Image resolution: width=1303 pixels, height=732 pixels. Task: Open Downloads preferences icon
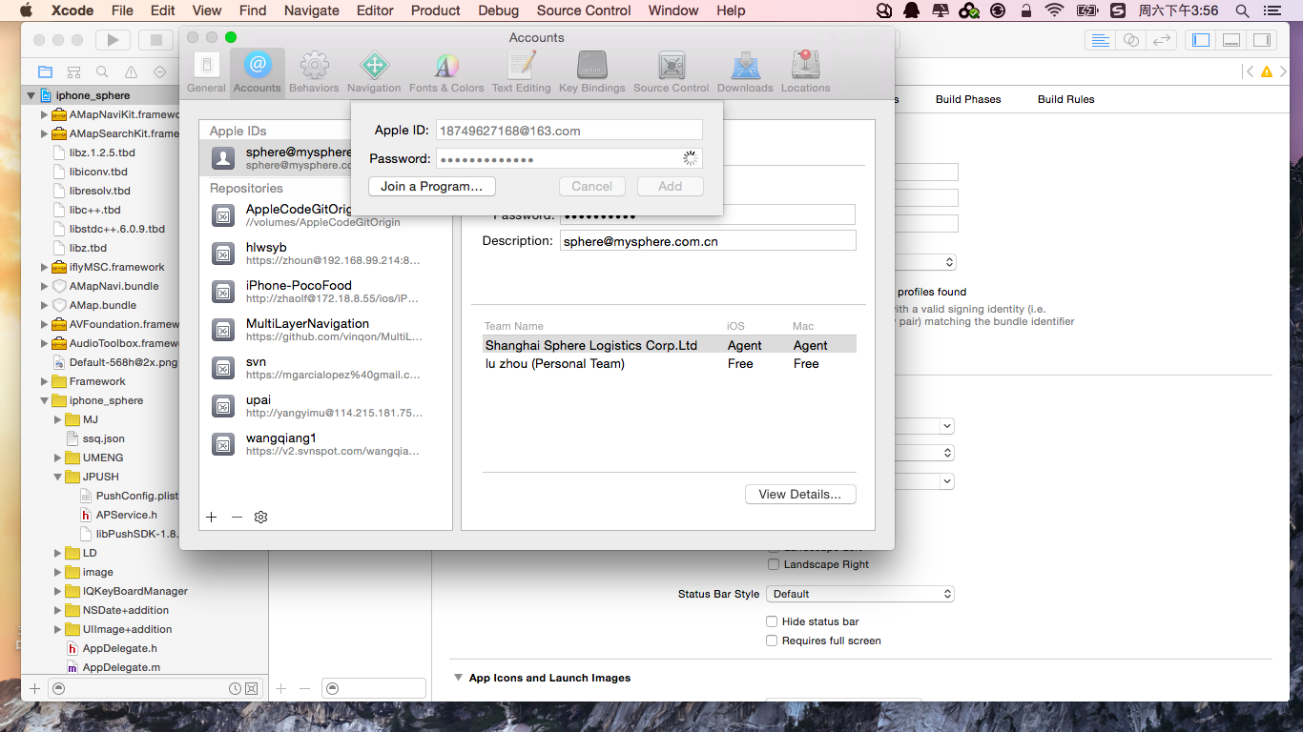[745, 72]
